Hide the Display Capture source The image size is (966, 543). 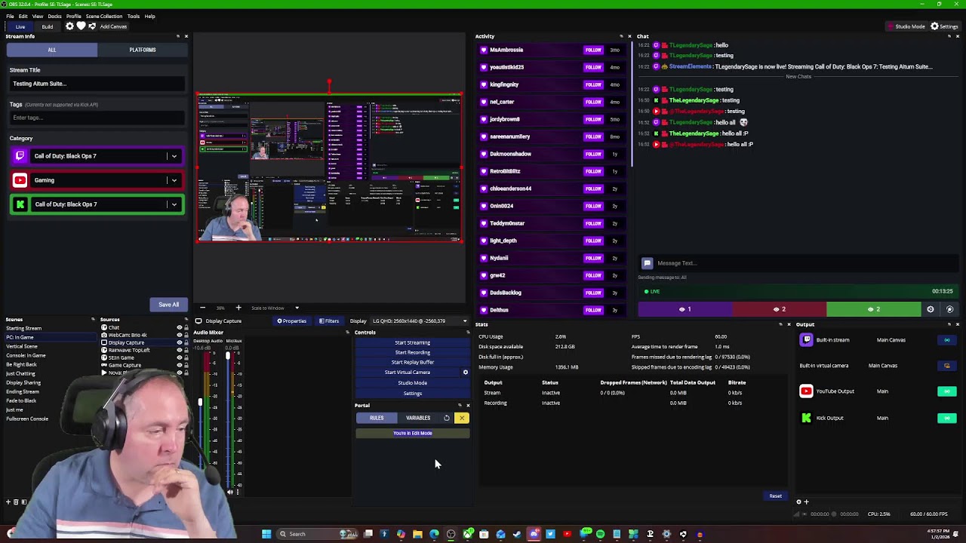(x=180, y=343)
